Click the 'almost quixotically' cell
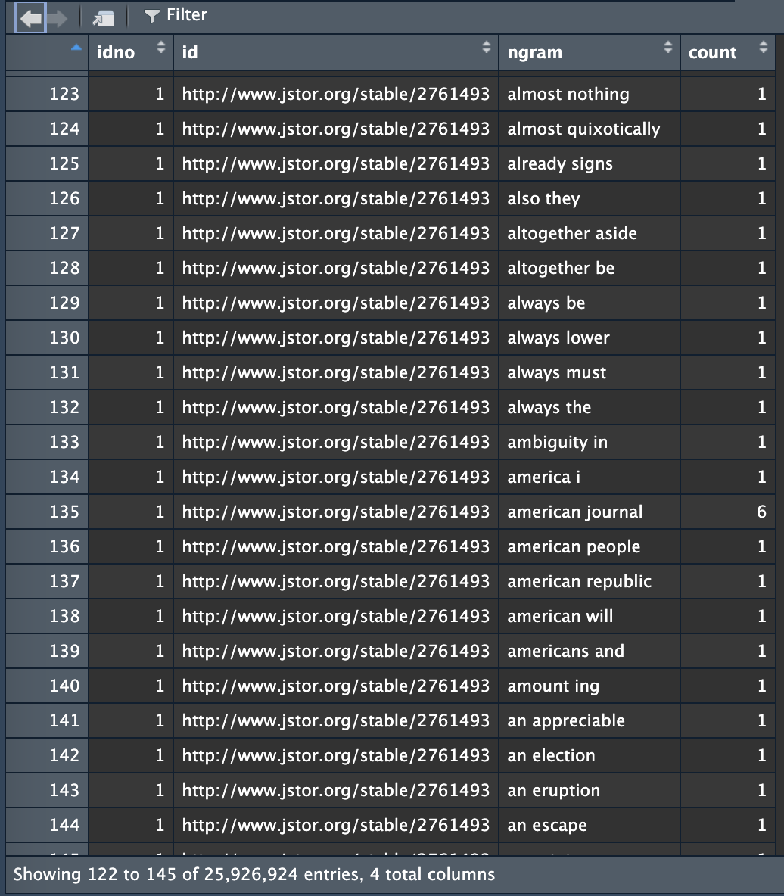 583,129
